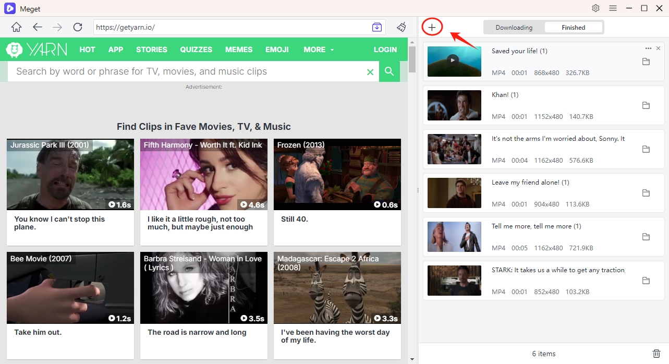Image resolution: width=669 pixels, height=364 pixels.
Task: Open more options for 'Saved your life! (1)'
Action: click(648, 48)
